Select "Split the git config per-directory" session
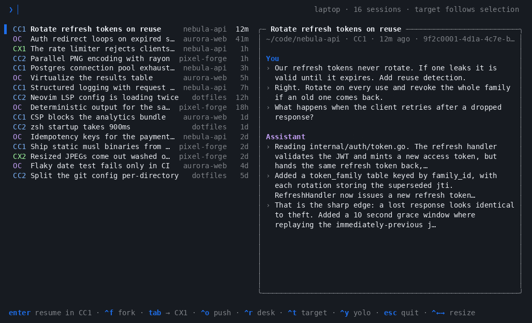The image size is (532, 323). point(130,176)
